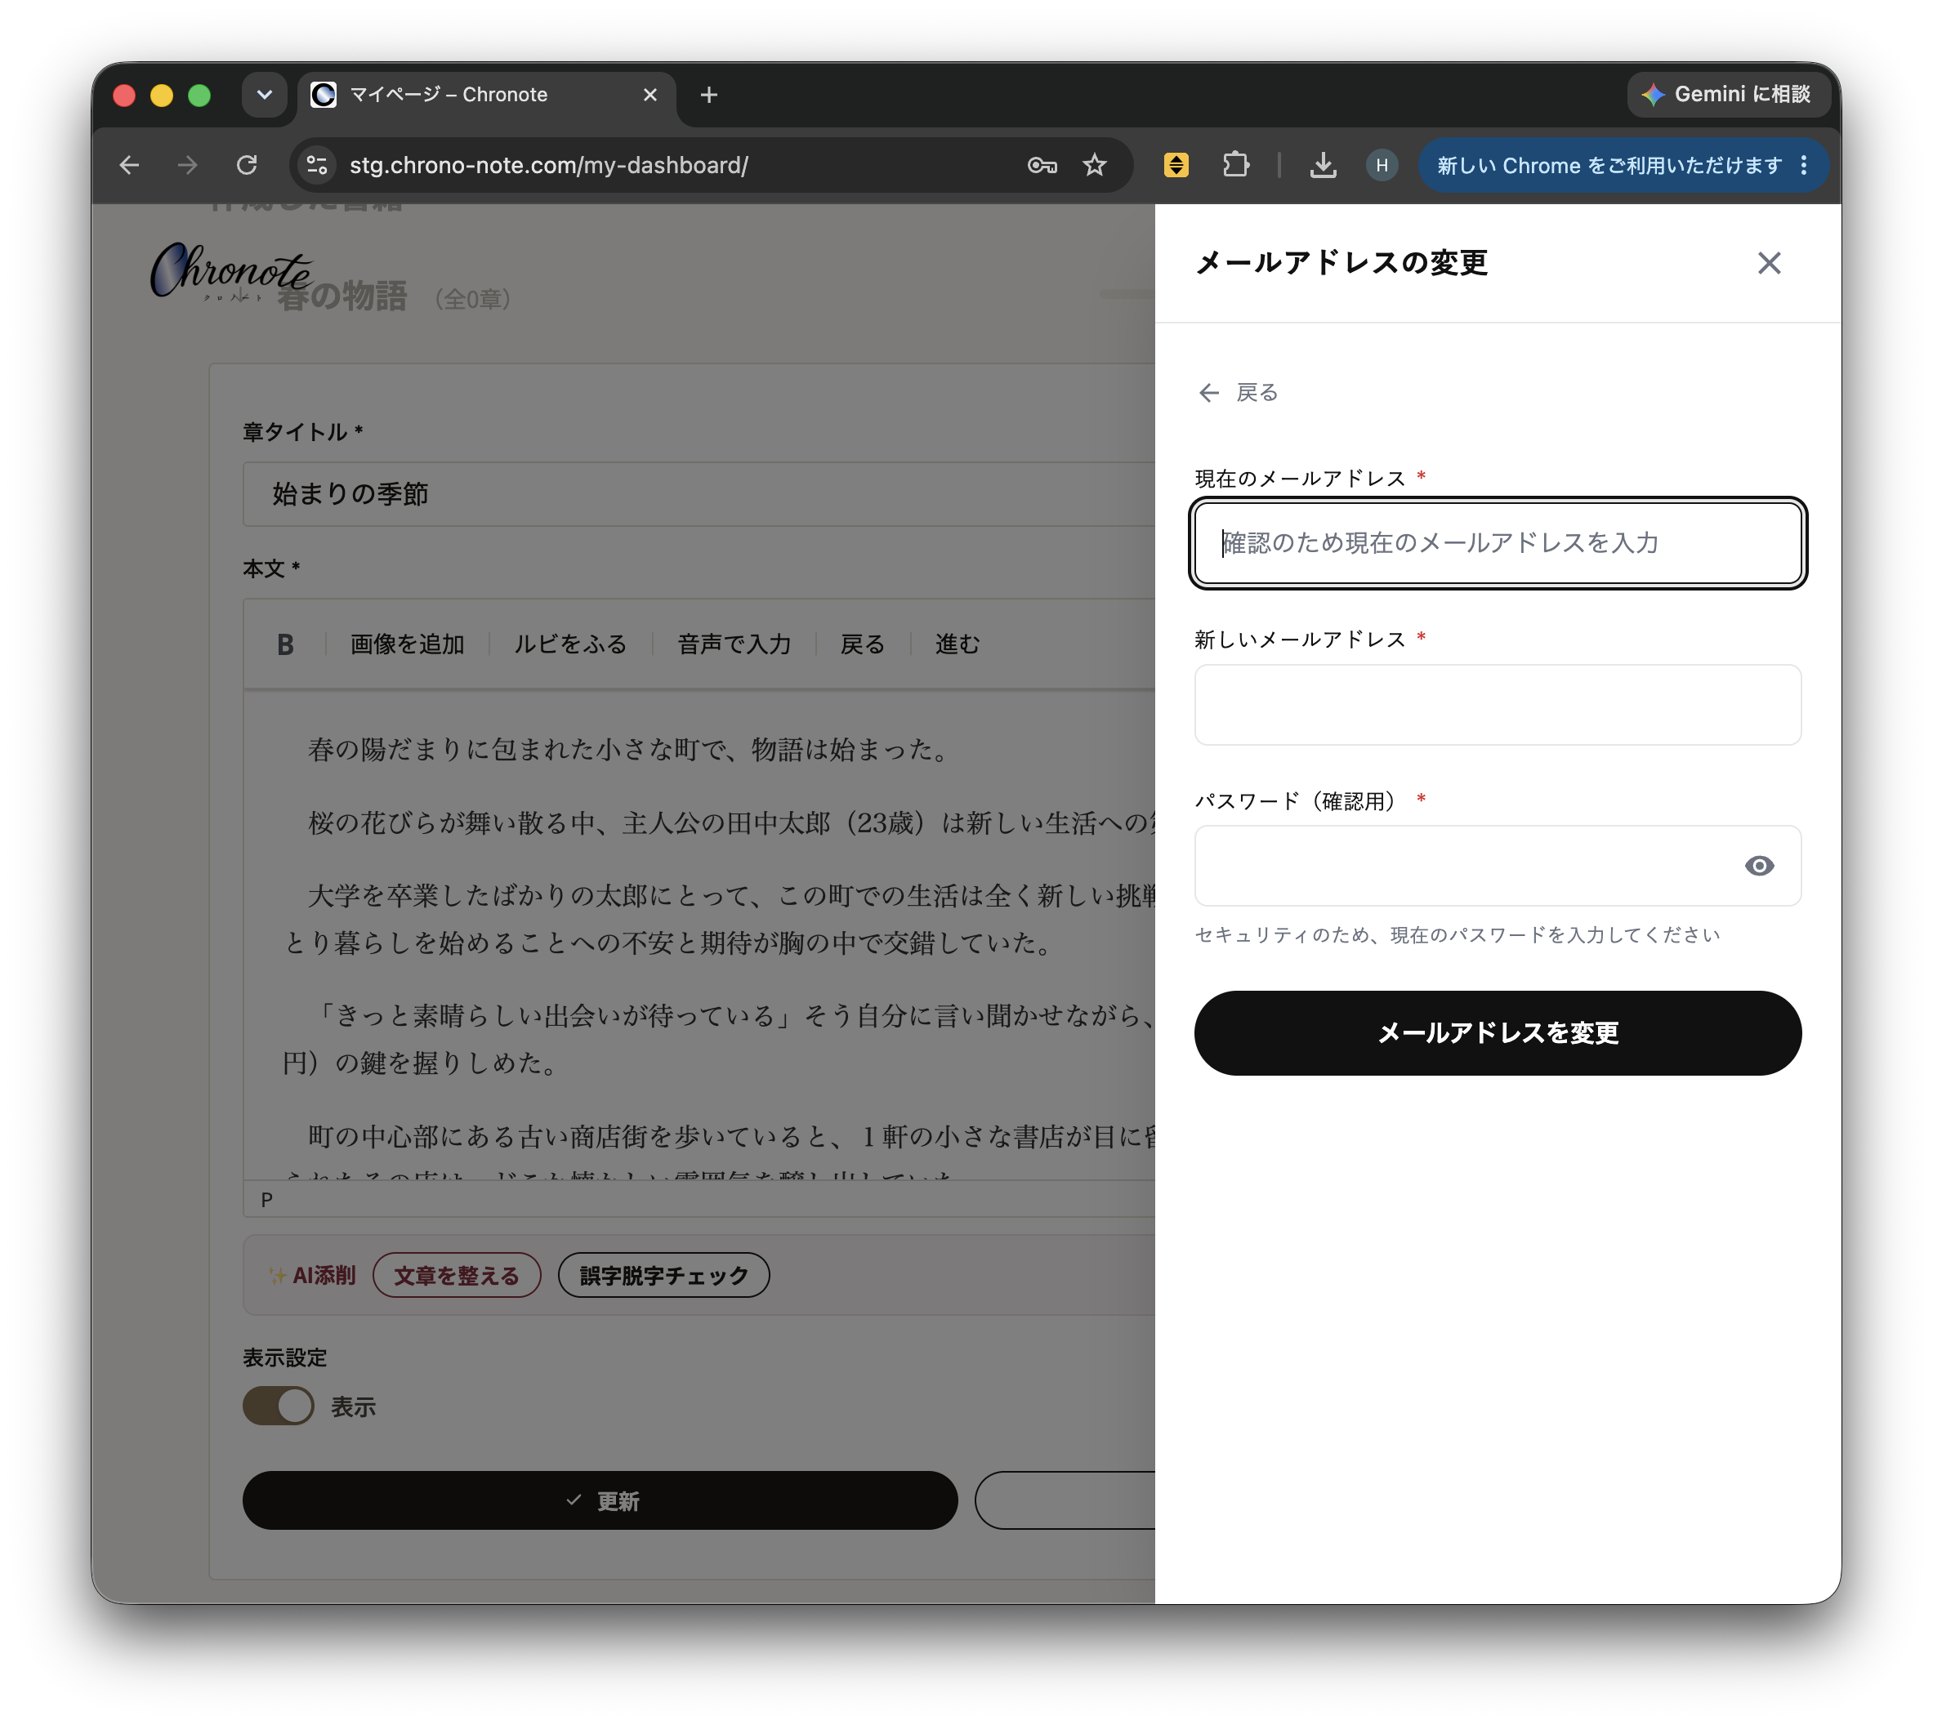Go back with browser back arrow
This screenshot has height=1725, width=1933.
[130, 165]
